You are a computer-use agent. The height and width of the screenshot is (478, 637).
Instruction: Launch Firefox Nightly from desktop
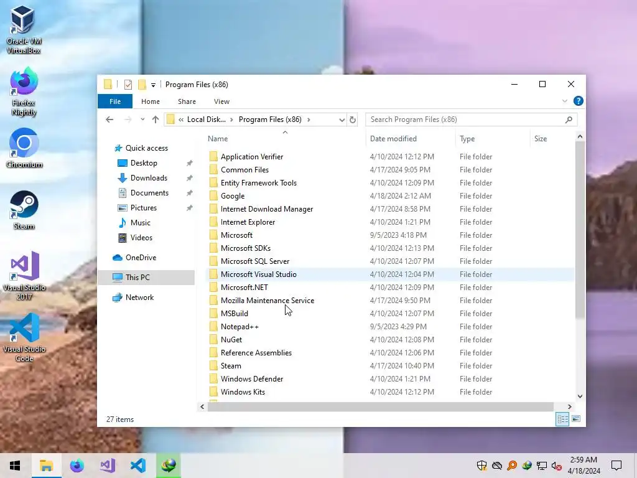pyautogui.click(x=24, y=92)
